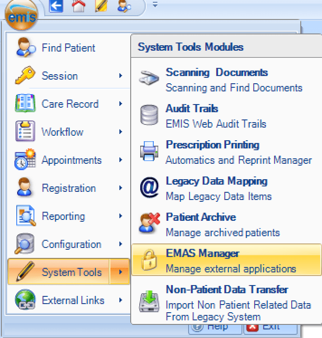
Task: Click the EMAS Manager padlock icon
Action: 149,260
